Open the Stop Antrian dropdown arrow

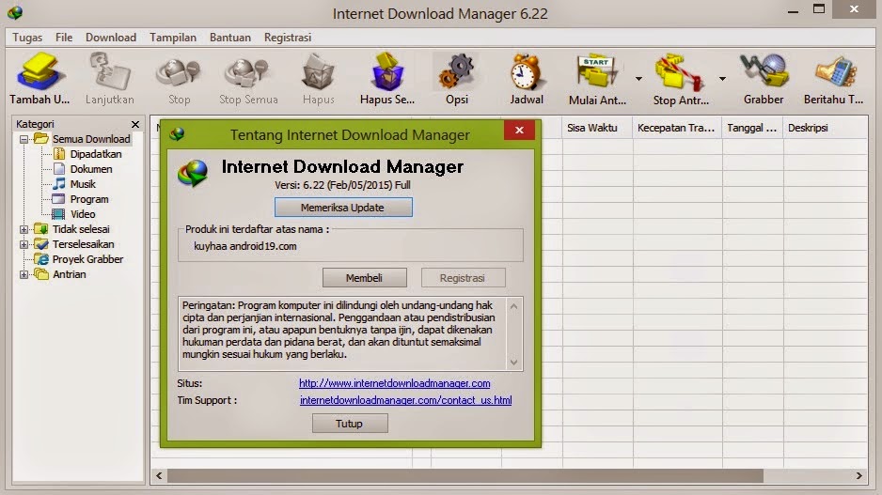click(722, 79)
